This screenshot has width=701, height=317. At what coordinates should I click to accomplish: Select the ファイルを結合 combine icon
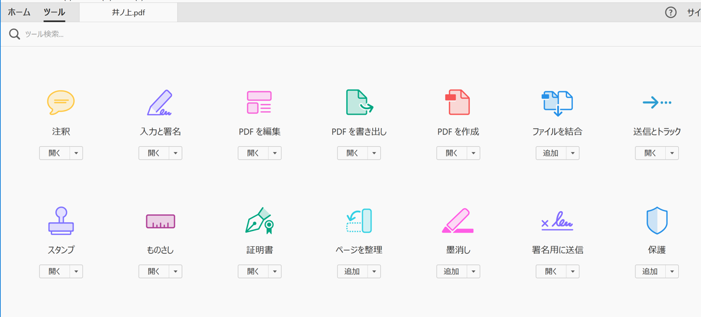click(x=558, y=104)
